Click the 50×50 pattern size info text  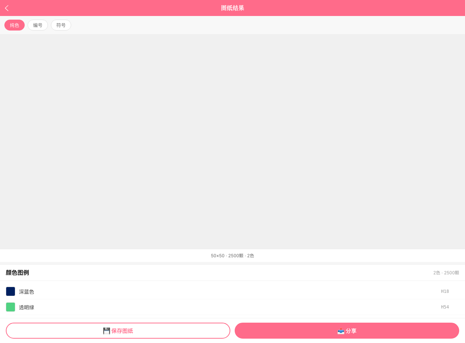click(232, 256)
